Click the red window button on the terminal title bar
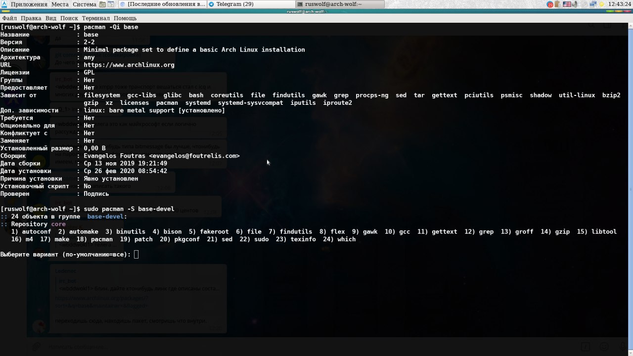 tap(627, 11)
